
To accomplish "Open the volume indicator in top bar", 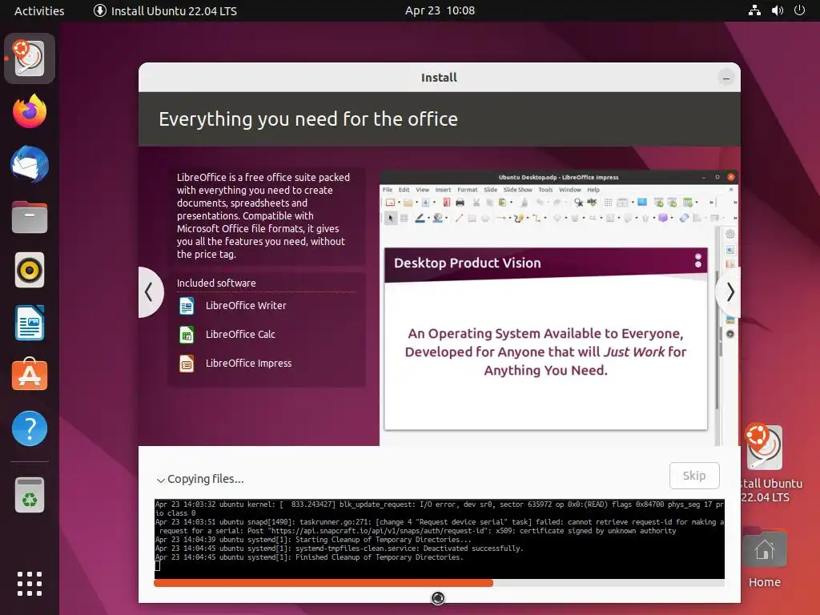I will tap(777, 10).
